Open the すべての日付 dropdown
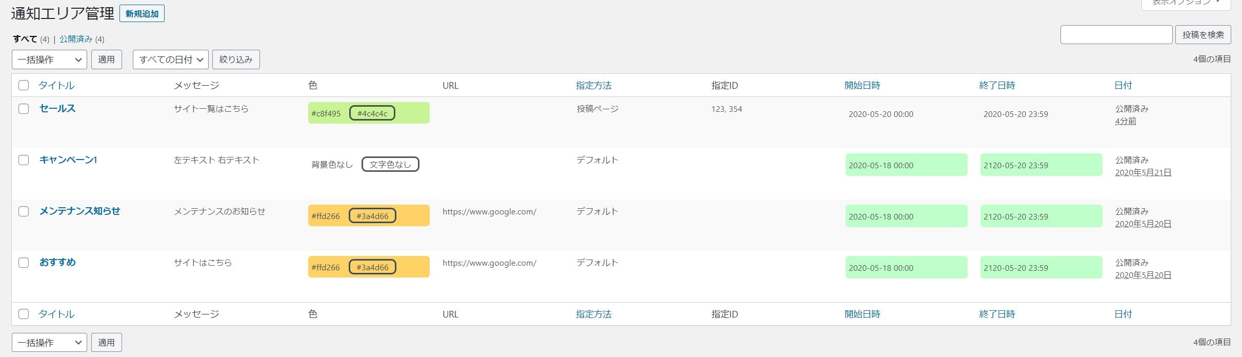The height and width of the screenshot is (357, 1242). click(x=171, y=60)
